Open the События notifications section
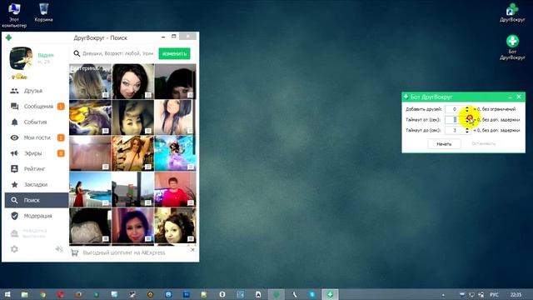This screenshot has width=533, height=300. (x=37, y=122)
